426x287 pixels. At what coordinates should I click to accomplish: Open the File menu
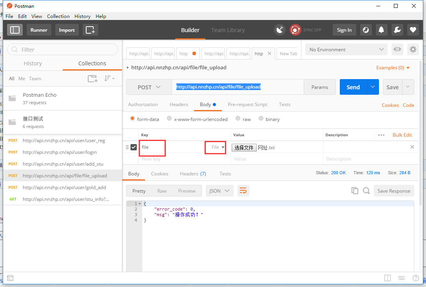[x=9, y=16]
